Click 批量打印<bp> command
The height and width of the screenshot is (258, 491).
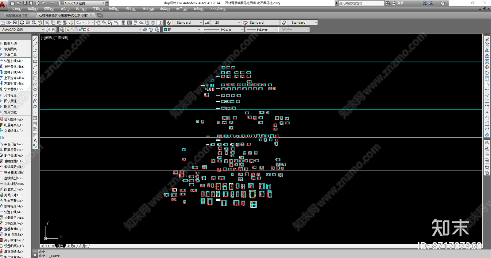tap(13, 235)
